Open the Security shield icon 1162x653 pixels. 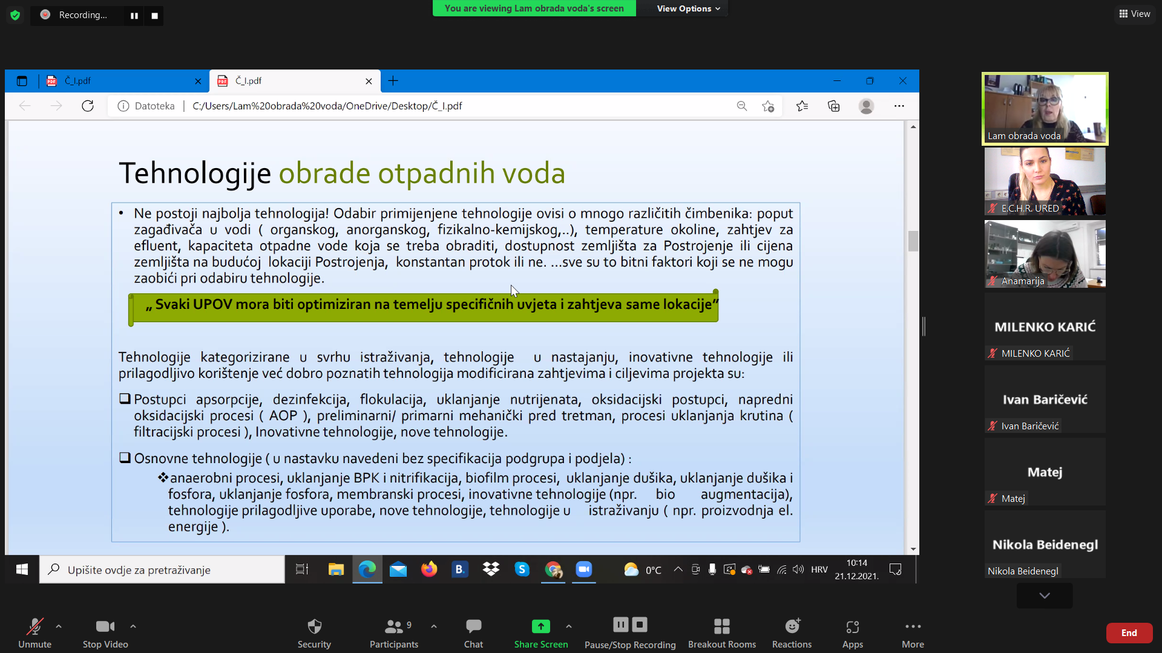pyautogui.click(x=314, y=627)
